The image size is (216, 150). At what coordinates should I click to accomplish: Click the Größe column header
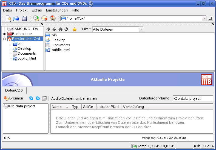tap(89, 107)
